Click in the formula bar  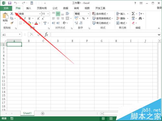point(104,35)
